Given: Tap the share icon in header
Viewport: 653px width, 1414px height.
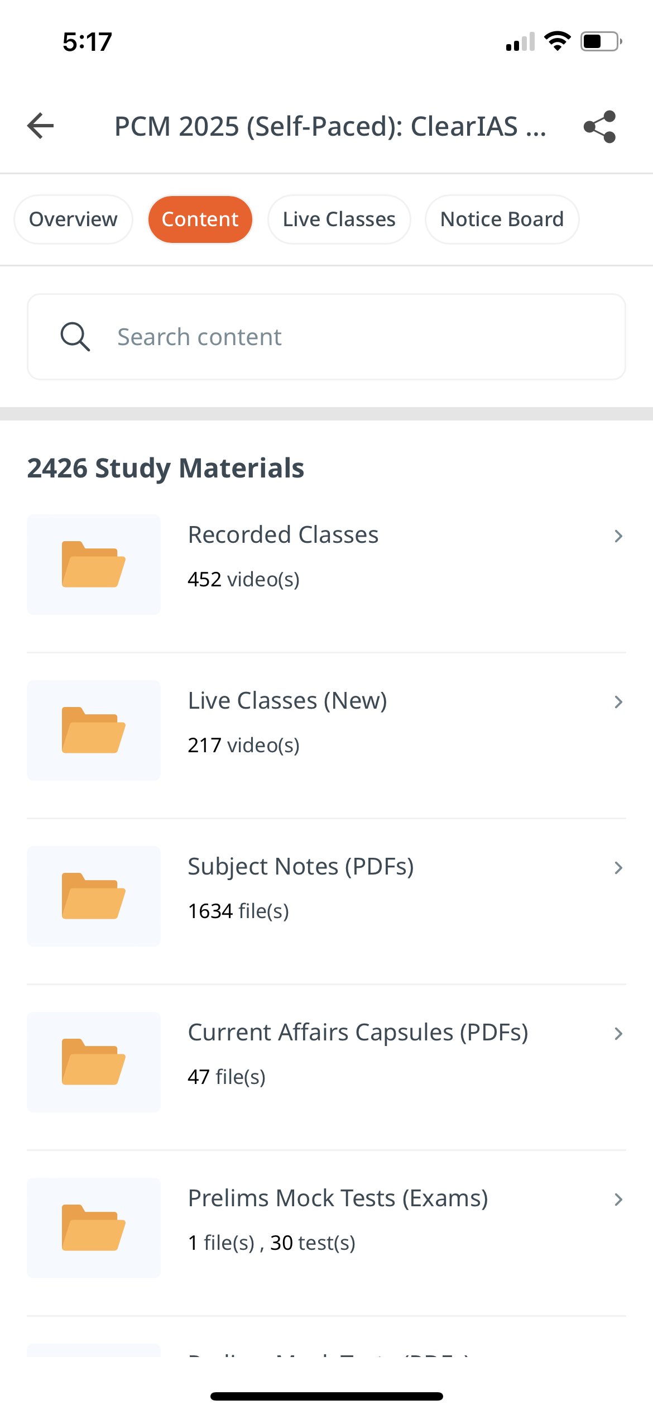Looking at the screenshot, I should tap(599, 127).
